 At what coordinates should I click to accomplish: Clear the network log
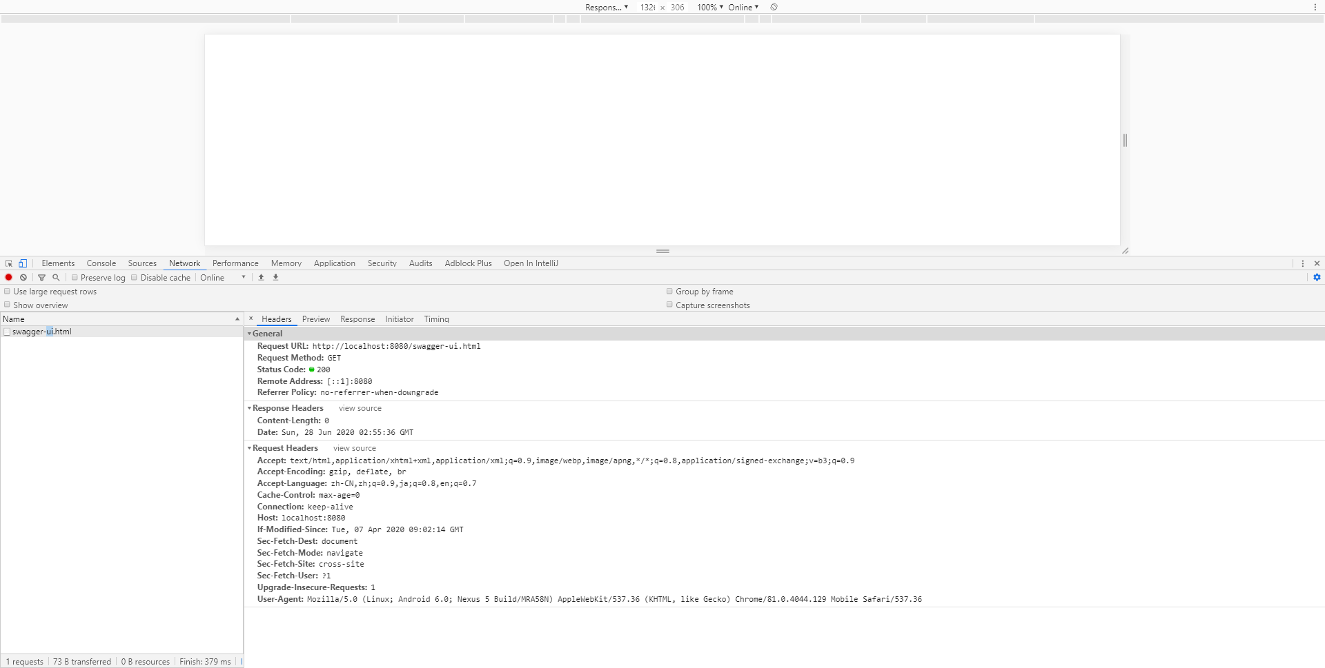23,277
